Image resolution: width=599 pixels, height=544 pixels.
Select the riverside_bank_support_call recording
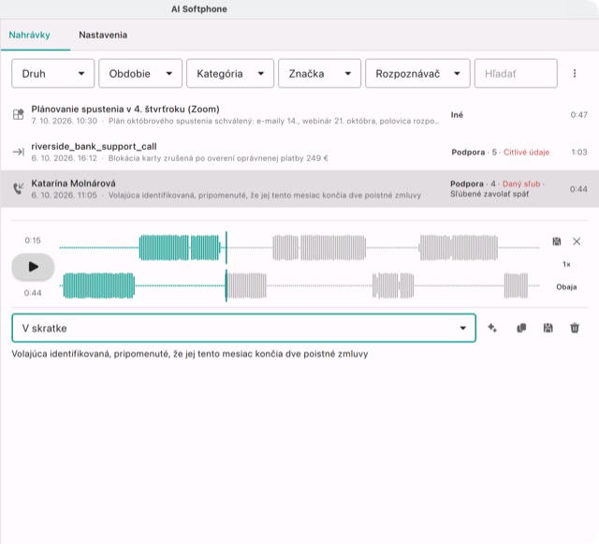pyautogui.click(x=299, y=153)
